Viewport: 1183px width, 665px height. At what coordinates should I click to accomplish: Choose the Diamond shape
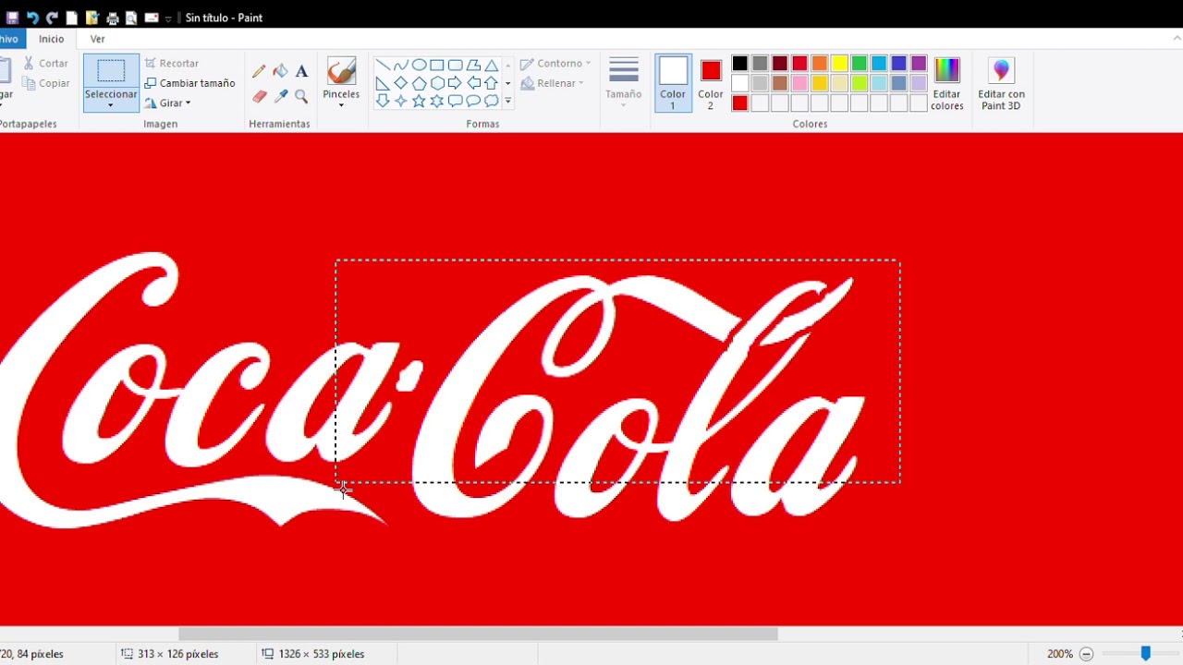[400, 83]
